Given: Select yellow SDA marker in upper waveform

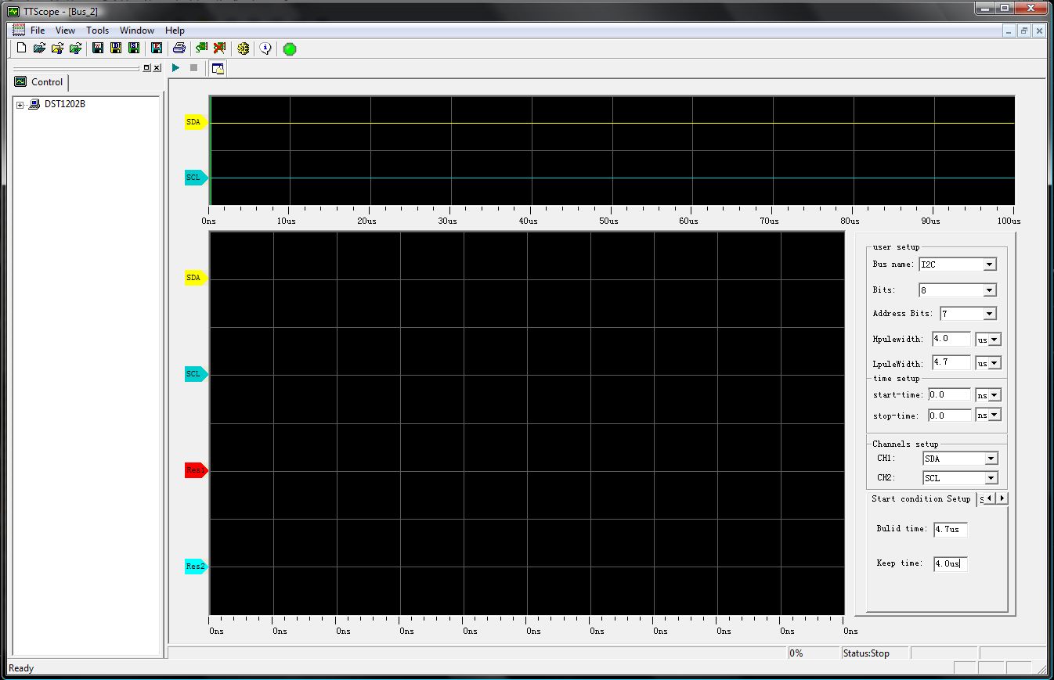Looking at the screenshot, I should click(x=196, y=122).
